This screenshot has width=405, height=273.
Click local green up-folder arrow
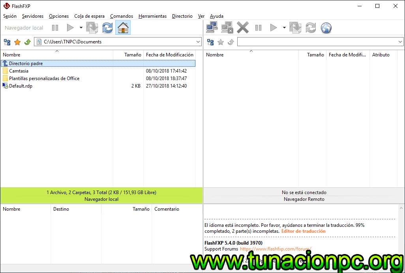coord(27,42)
